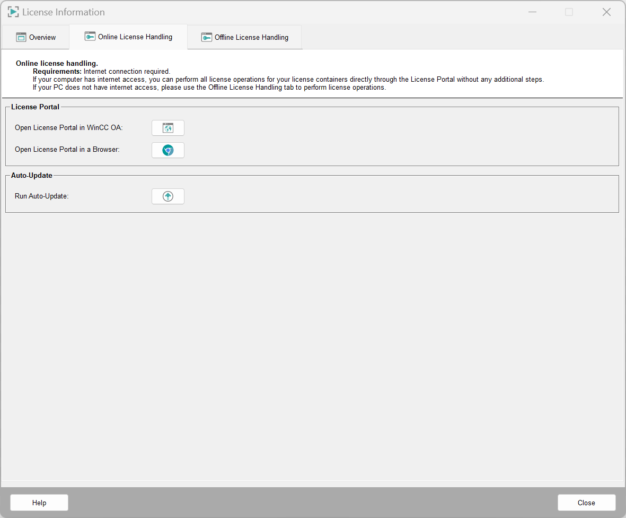This screenshot has height=518, width=626.
Task: Switch to the Overview tab
Action: [42, 38]
